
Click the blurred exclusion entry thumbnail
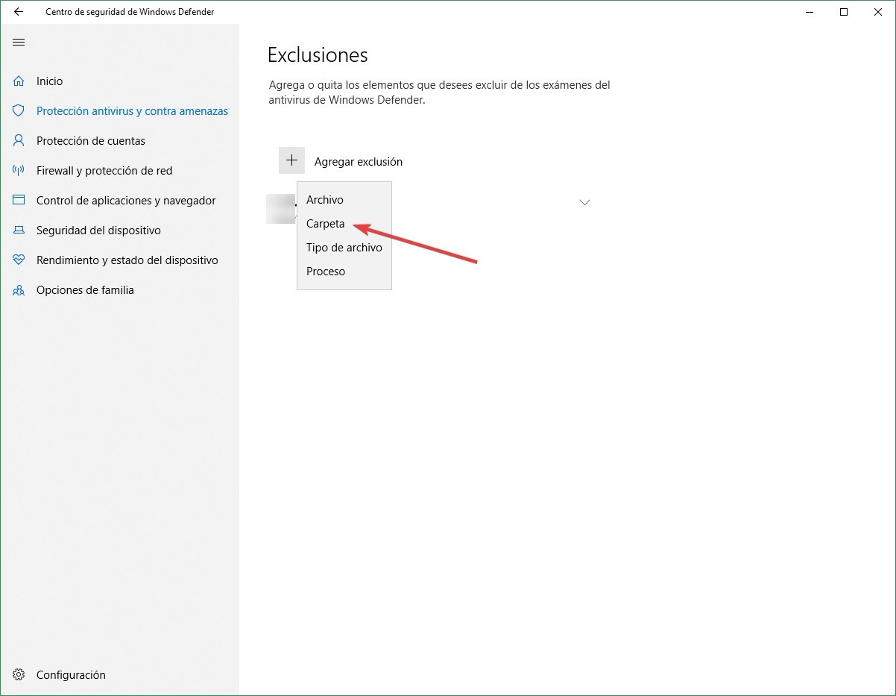(x=280, y=208)
